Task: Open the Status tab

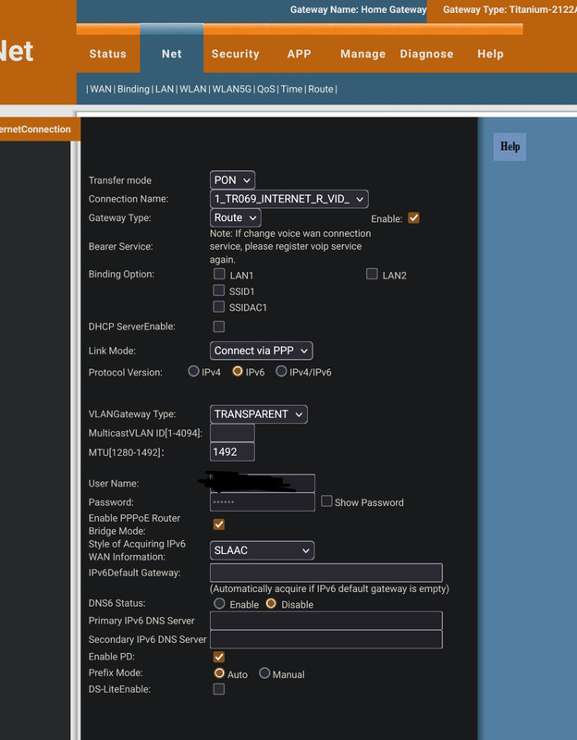Action: pyautogui.click(x=107, y=54)
